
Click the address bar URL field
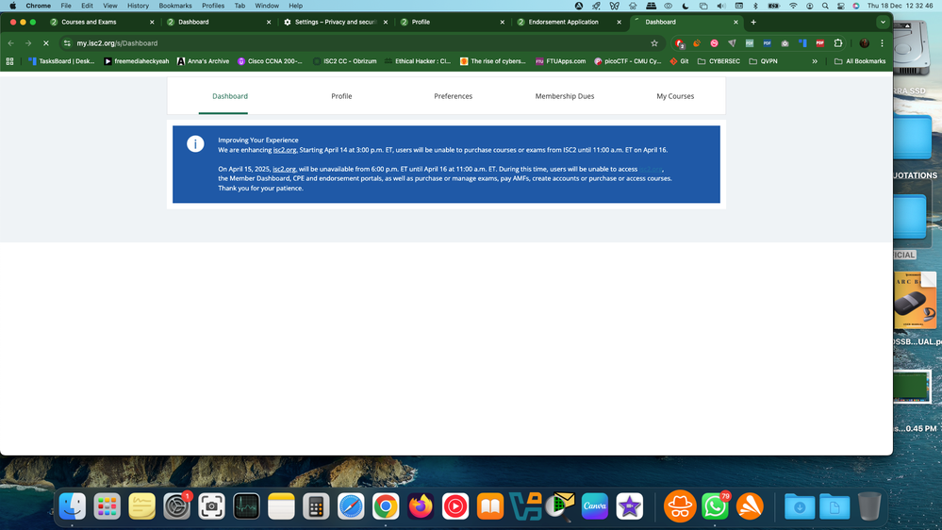point(360,43)
